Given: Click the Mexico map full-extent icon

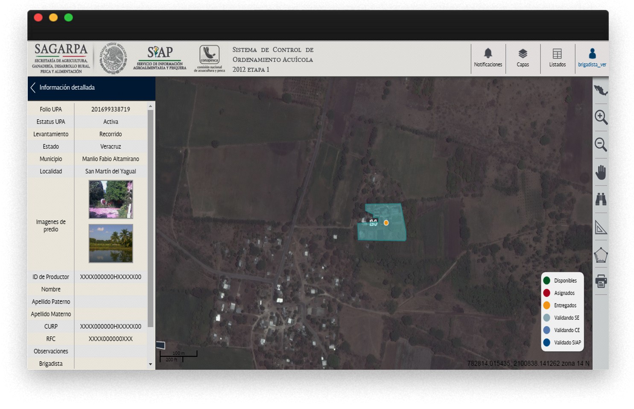Looking at the screenshot, I should pyautogui.click(x=601, y=91).
